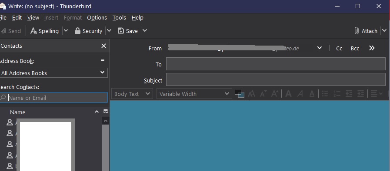This screenshot has height=171, width=390.
Task: Add a Cc recipient field
Action: (x=339, y=49)
